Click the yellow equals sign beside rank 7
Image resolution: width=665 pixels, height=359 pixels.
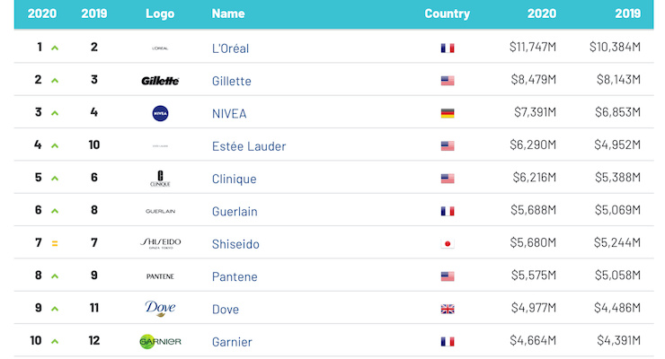coord(55,243)
